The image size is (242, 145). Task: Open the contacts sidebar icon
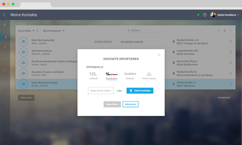[5, 37]
